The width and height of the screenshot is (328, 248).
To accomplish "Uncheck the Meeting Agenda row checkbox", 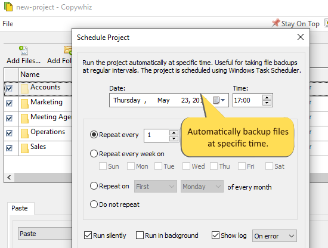I will [x=9, y=119].
